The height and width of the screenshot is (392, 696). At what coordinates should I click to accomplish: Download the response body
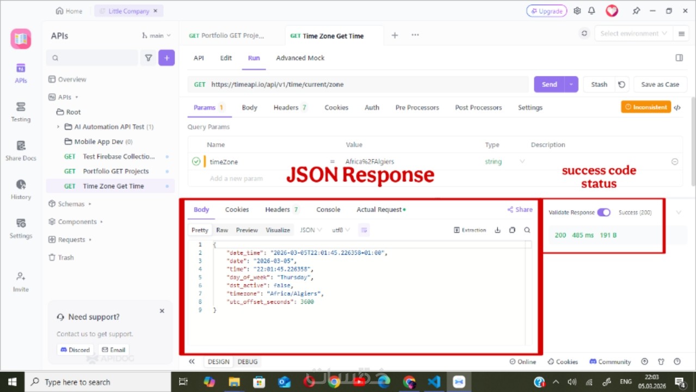(497, 230)
